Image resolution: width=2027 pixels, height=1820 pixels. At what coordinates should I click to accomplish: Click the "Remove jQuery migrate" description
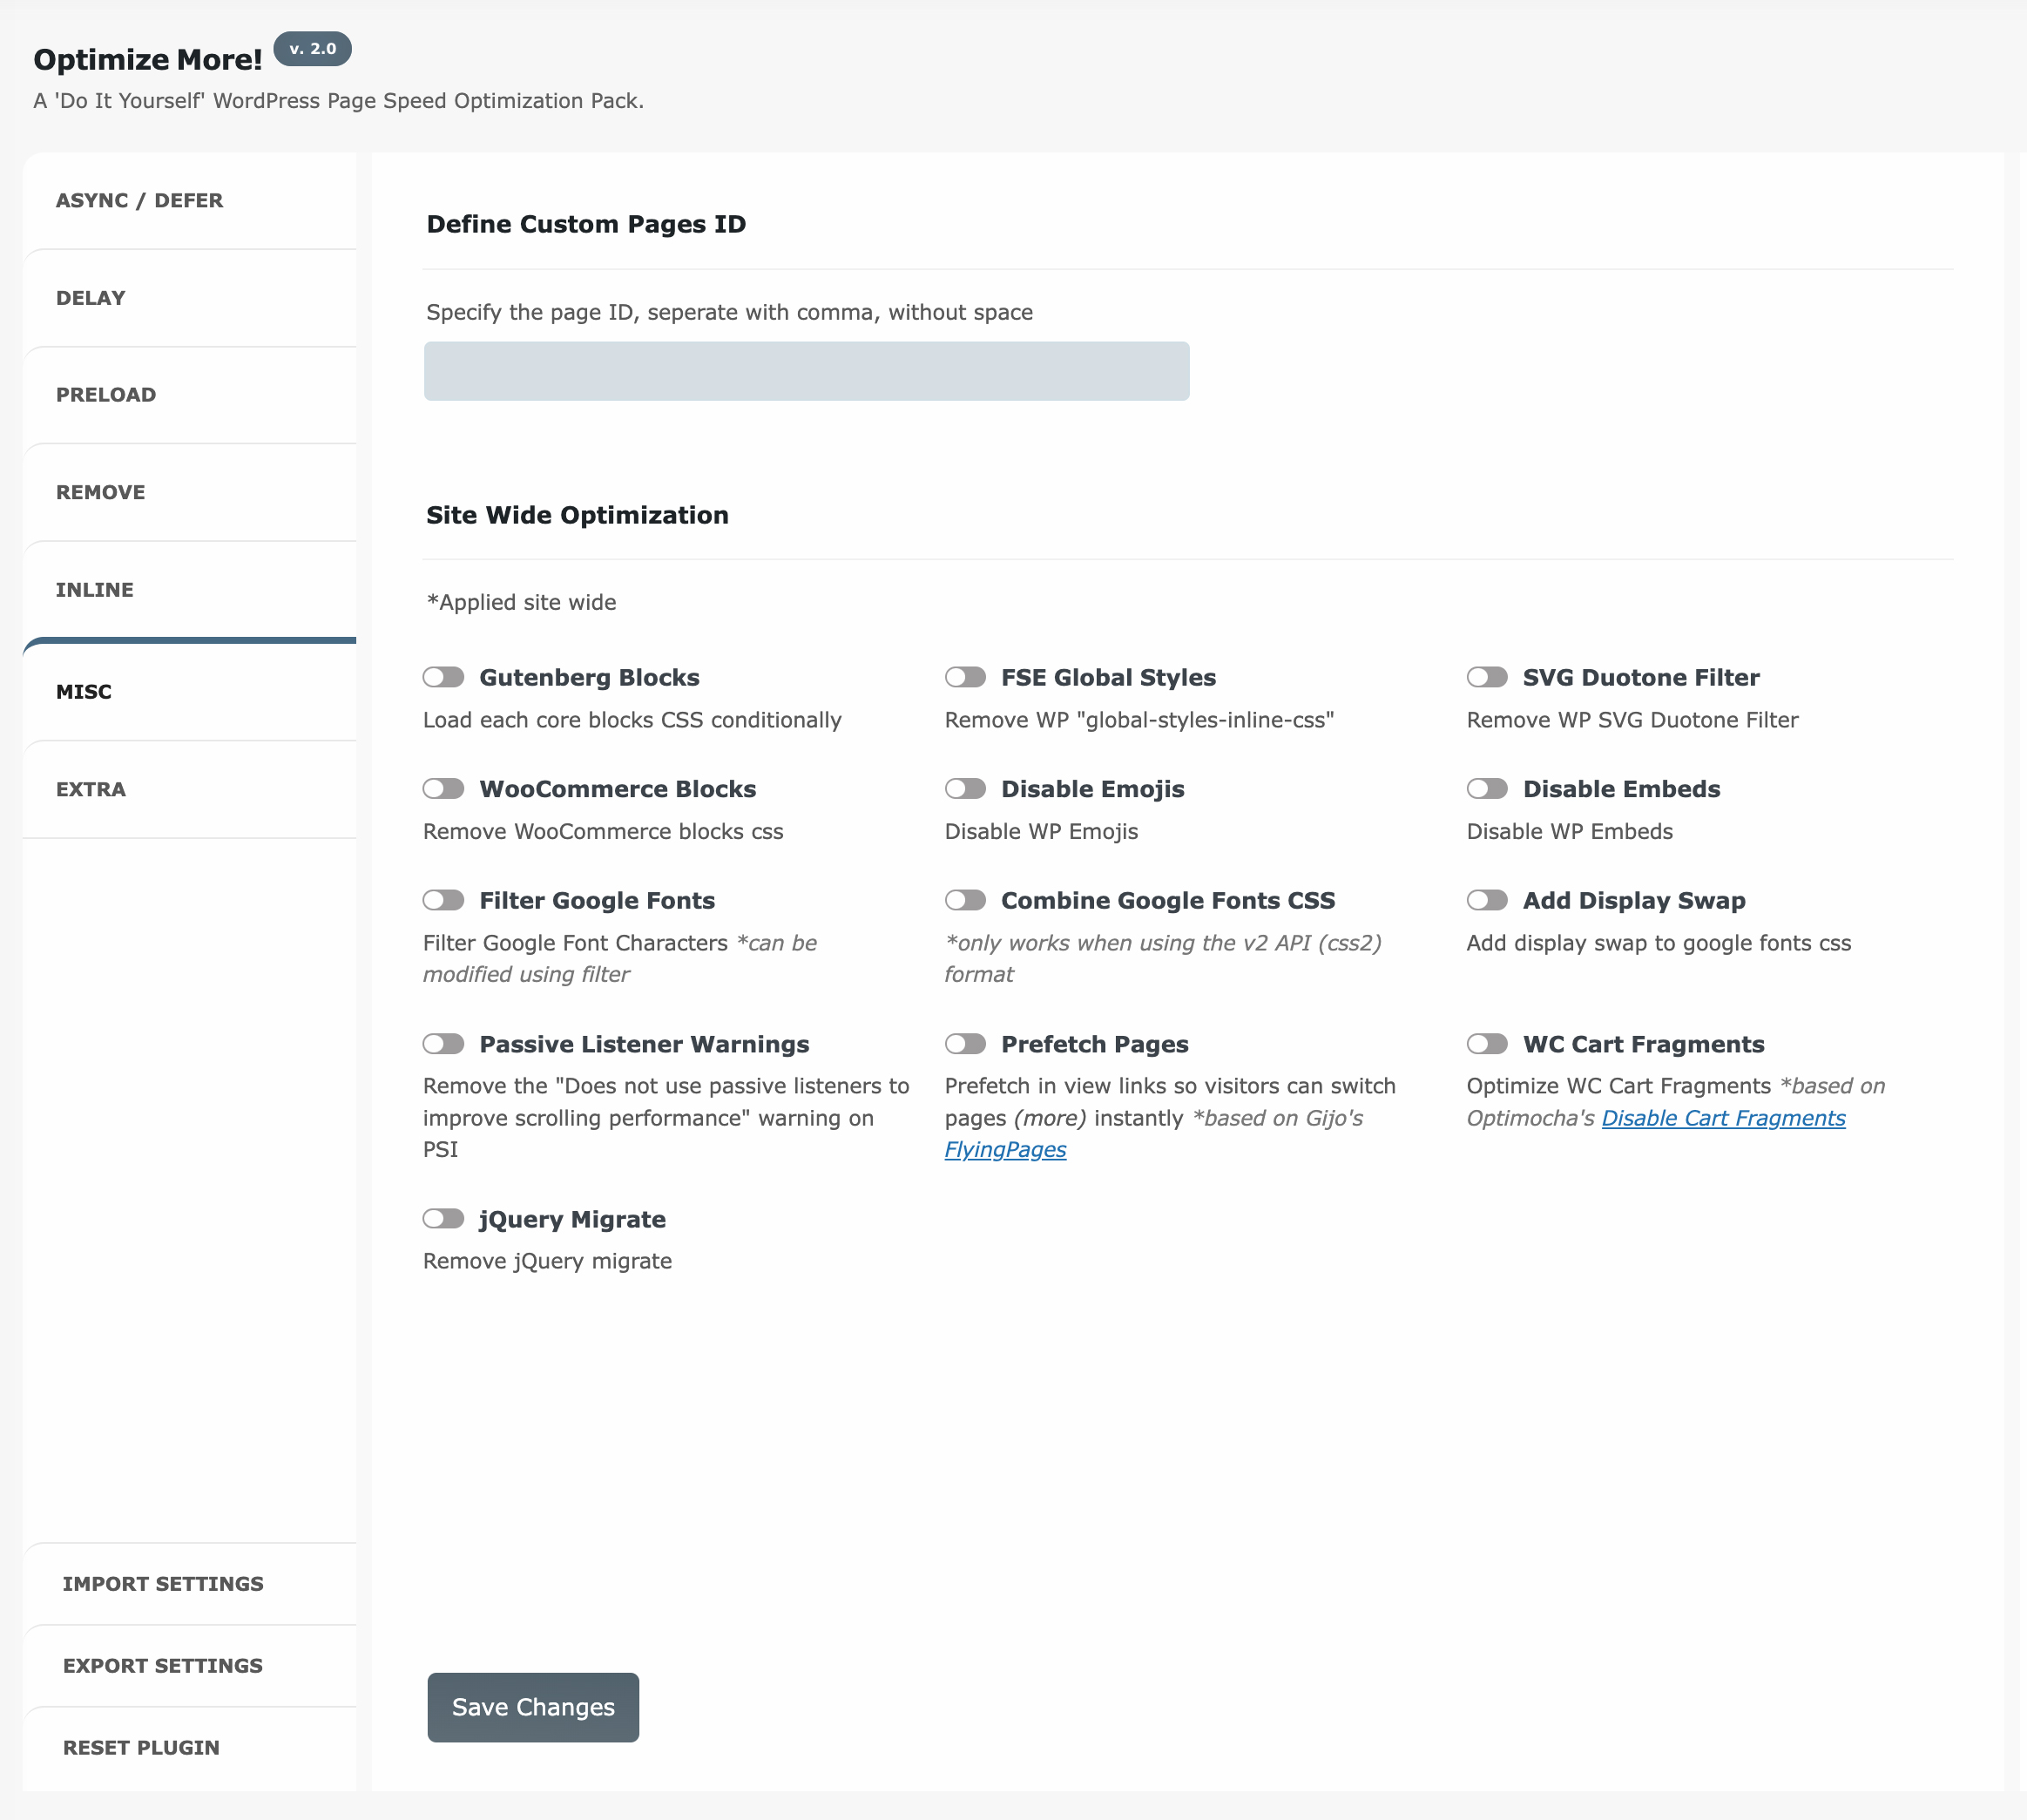[x=547, y=1261]
